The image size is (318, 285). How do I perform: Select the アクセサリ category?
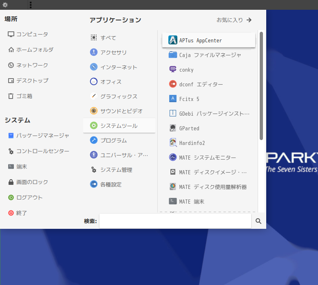click(119, 52)
